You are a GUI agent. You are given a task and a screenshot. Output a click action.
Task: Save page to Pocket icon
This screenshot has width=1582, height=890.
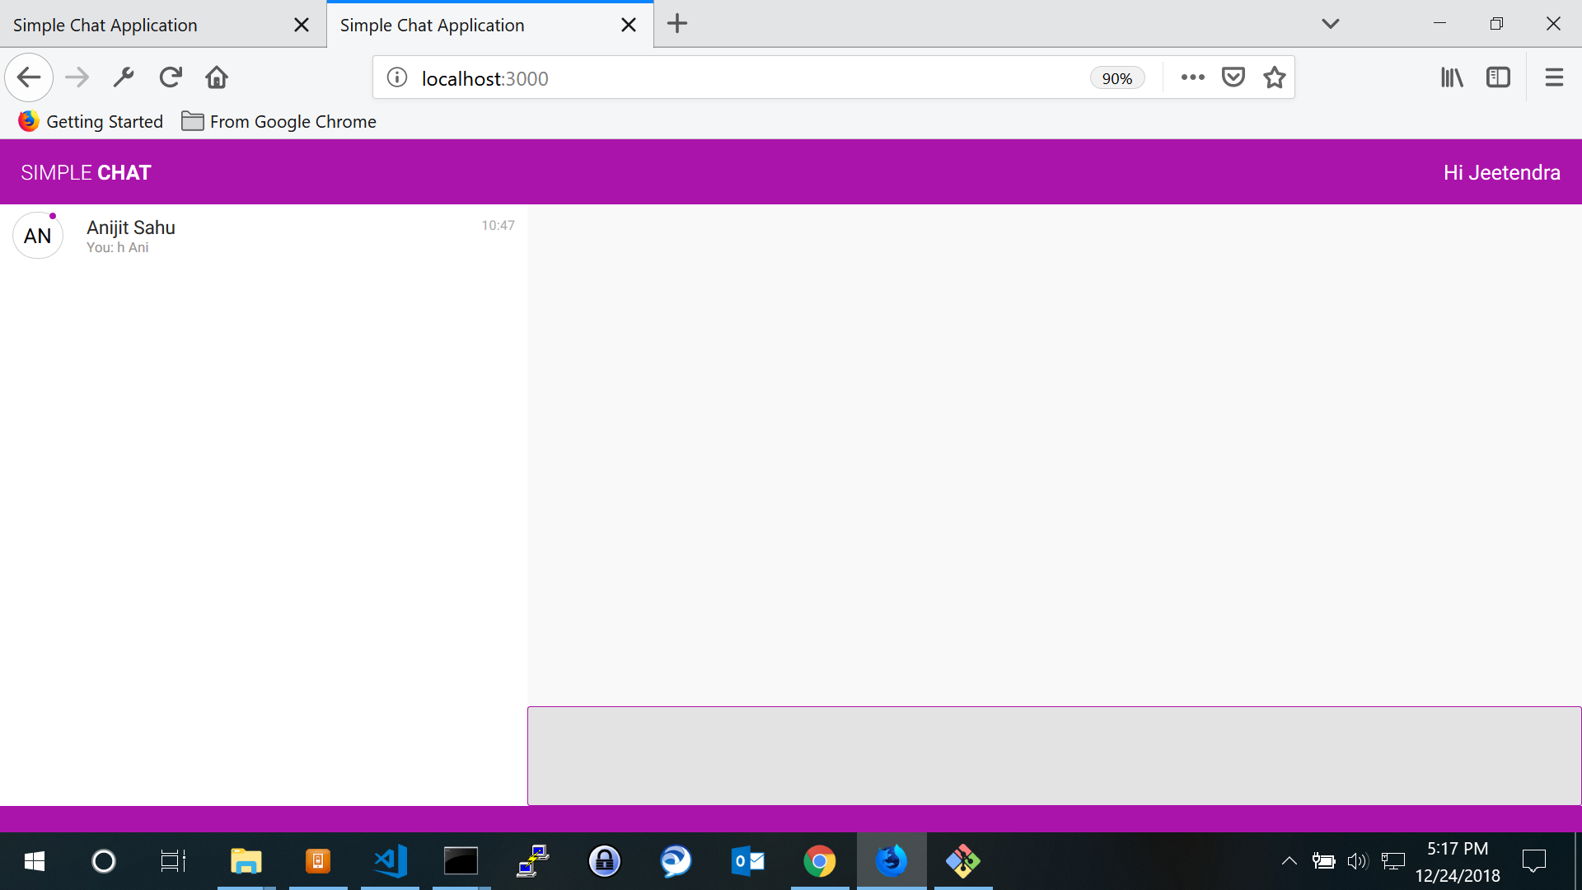click(1233, 77)
